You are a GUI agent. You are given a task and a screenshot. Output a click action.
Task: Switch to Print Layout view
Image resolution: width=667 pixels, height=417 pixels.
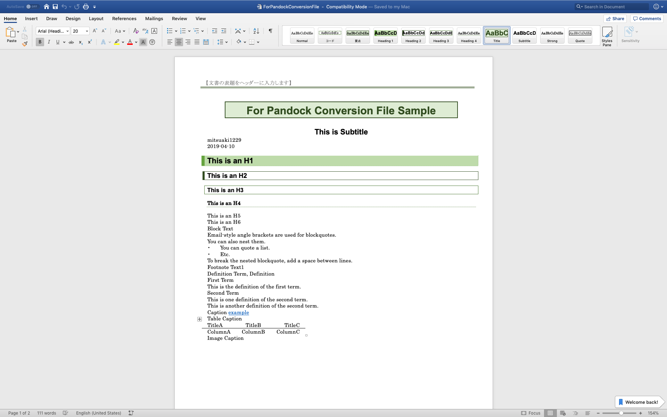(x=550, y=413)
